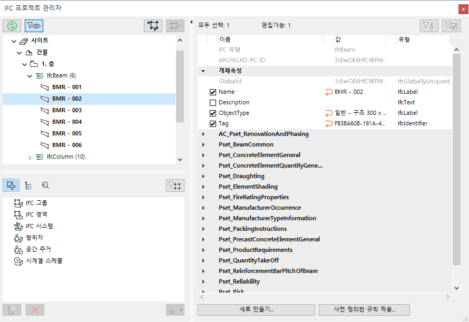Click the 새로 만들기... button

[x=256, y=309]
